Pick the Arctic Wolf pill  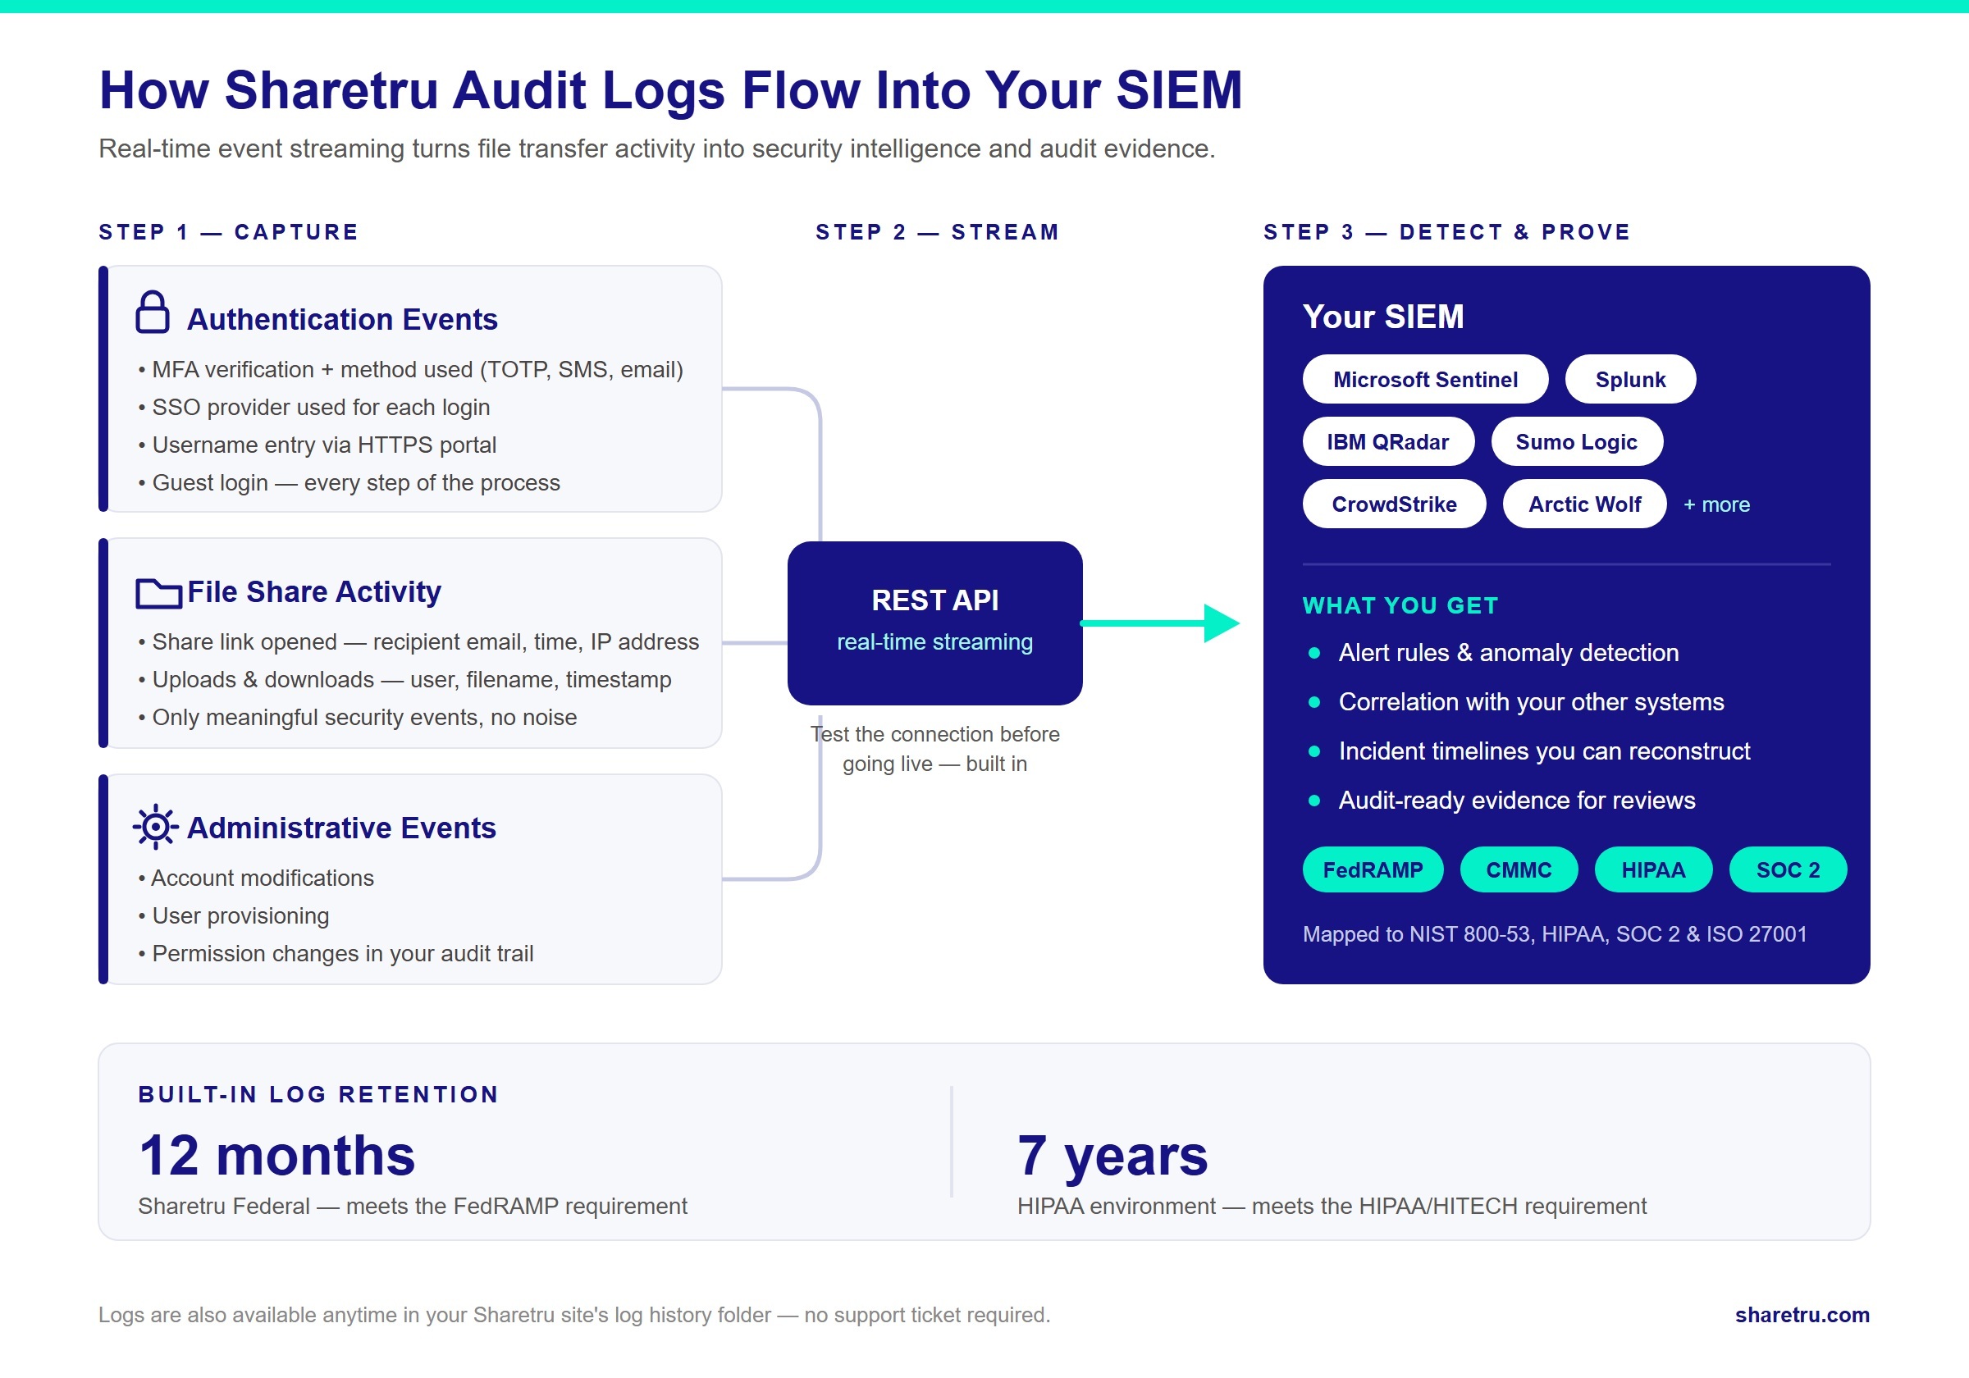pos(1585,504)
